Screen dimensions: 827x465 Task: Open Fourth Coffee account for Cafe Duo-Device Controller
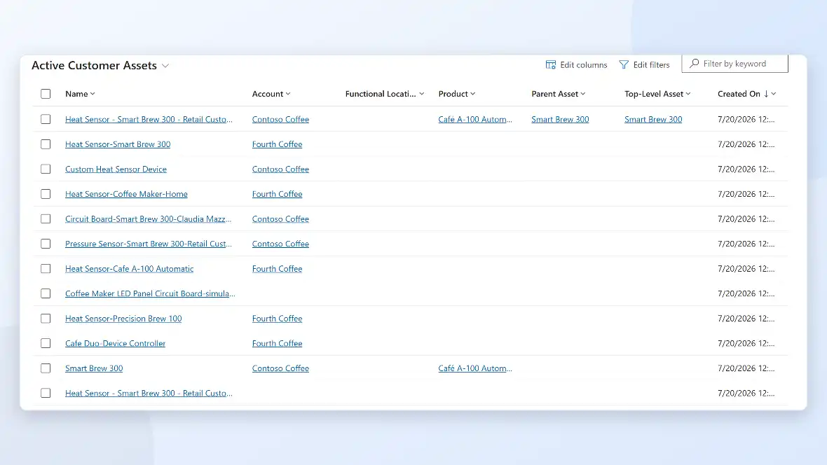[278, 343]
